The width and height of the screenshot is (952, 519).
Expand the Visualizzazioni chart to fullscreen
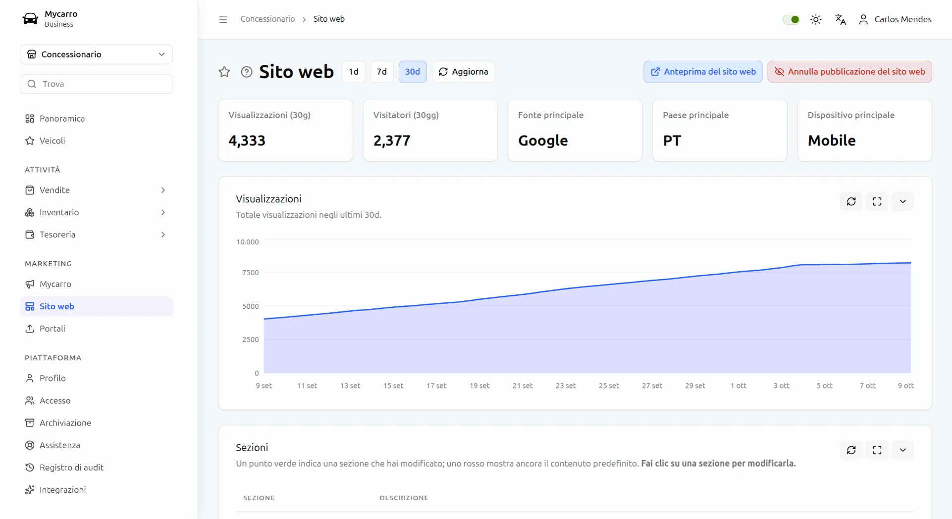point(877,201)
